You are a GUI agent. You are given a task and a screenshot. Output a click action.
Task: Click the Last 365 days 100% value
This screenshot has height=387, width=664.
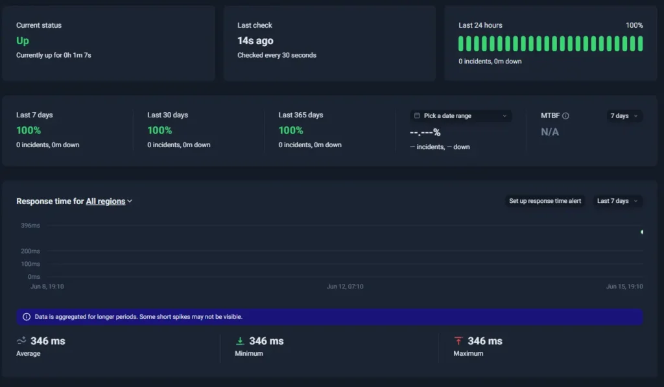click(291, 130)
